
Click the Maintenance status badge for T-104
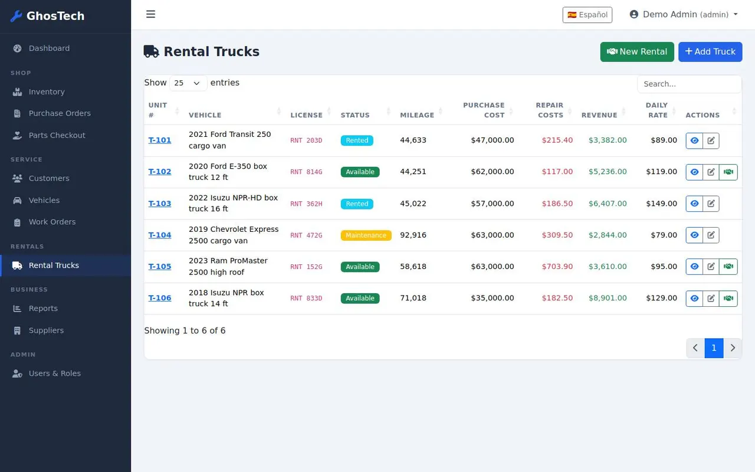pos(366,235)
